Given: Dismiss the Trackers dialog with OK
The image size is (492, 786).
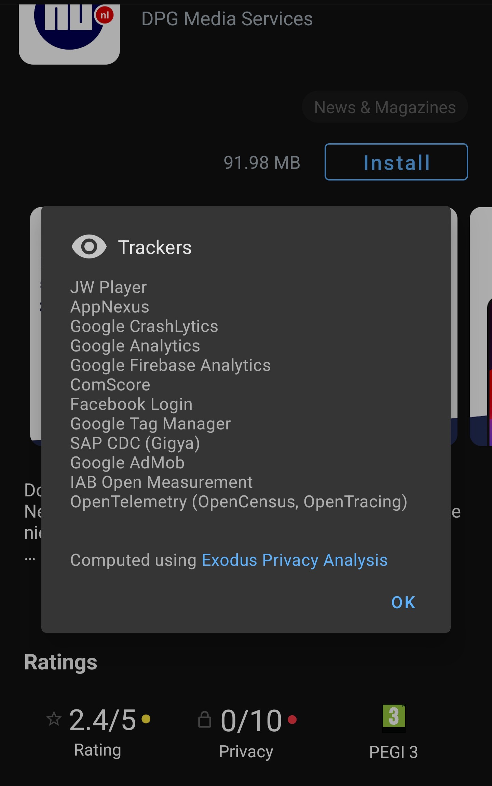Looking at the screenshot, I should (x=403, y=603).
